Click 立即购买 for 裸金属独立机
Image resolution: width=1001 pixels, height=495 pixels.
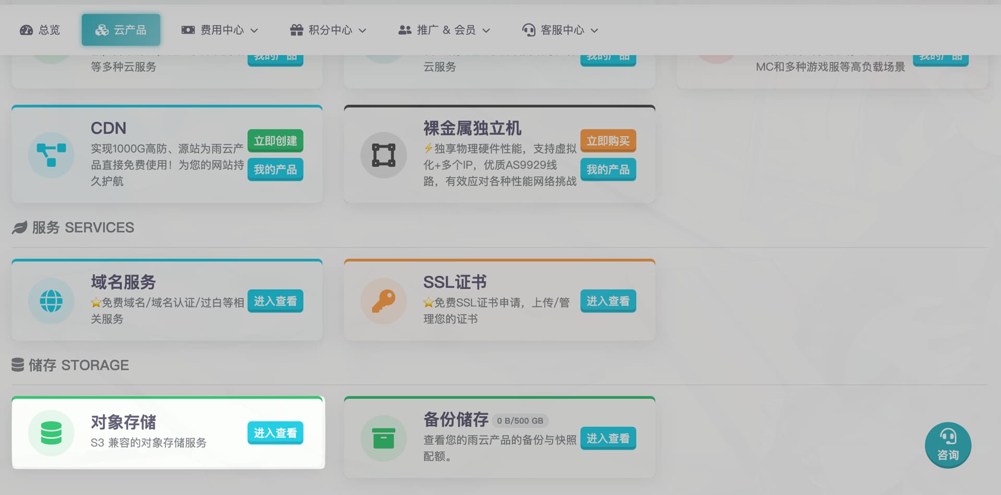608,140
